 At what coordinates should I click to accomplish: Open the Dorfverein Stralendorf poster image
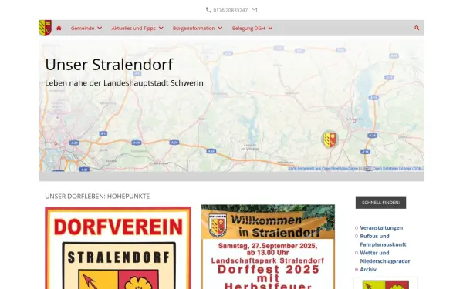118,247
